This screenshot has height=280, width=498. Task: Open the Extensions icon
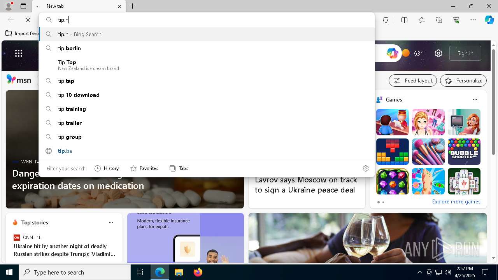(386, 20)
